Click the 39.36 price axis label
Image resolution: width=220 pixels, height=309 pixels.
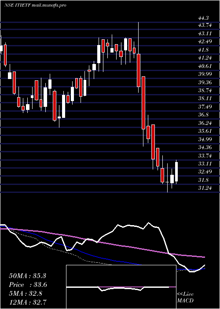click(x=205, y=83)
